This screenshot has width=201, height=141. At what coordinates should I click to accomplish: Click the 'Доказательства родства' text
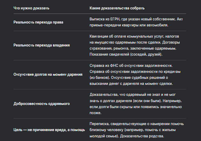pyautogui.click(x=142, y=136)
